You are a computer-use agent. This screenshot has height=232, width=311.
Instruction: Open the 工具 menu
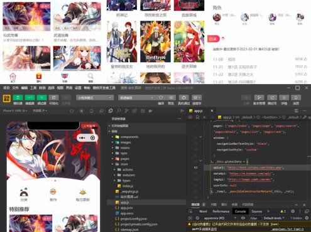click(x=33, y=88)
